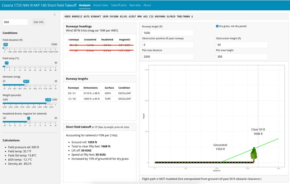Click the Increased by 15% for dry grass line

(100, 159)
